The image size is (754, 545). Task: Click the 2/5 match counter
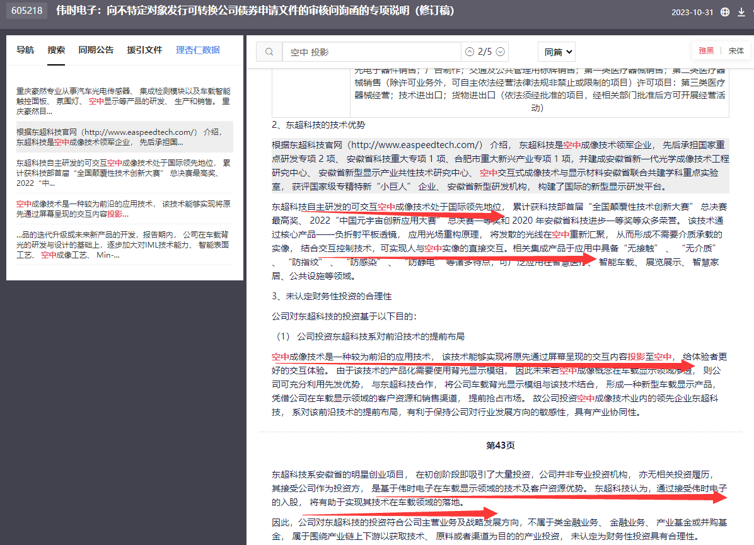(x=485, y=52)
